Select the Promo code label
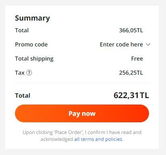 31,44
